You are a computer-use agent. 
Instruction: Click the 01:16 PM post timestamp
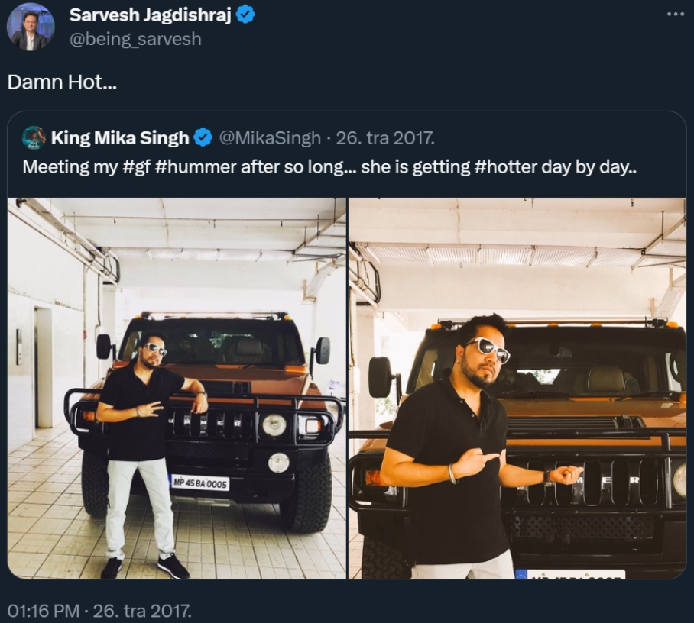42,611
